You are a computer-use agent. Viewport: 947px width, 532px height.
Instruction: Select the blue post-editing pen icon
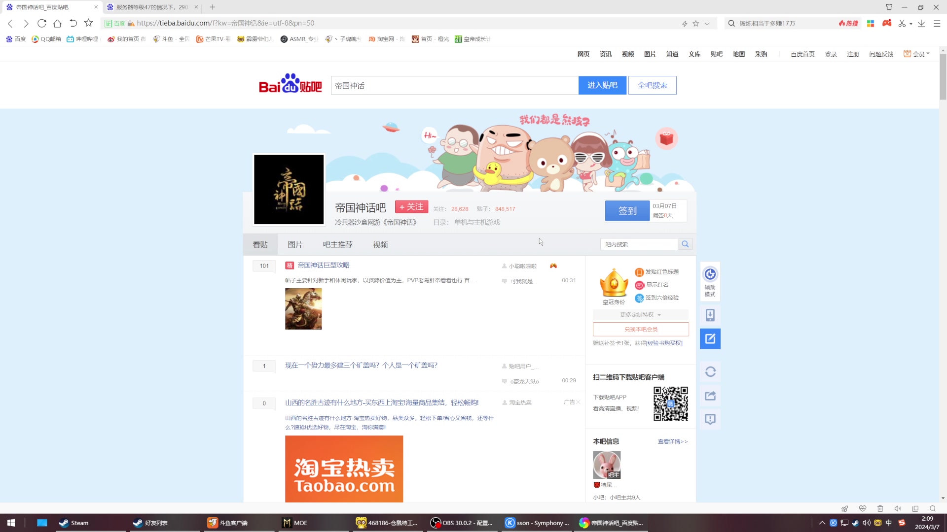pos(710,338)
